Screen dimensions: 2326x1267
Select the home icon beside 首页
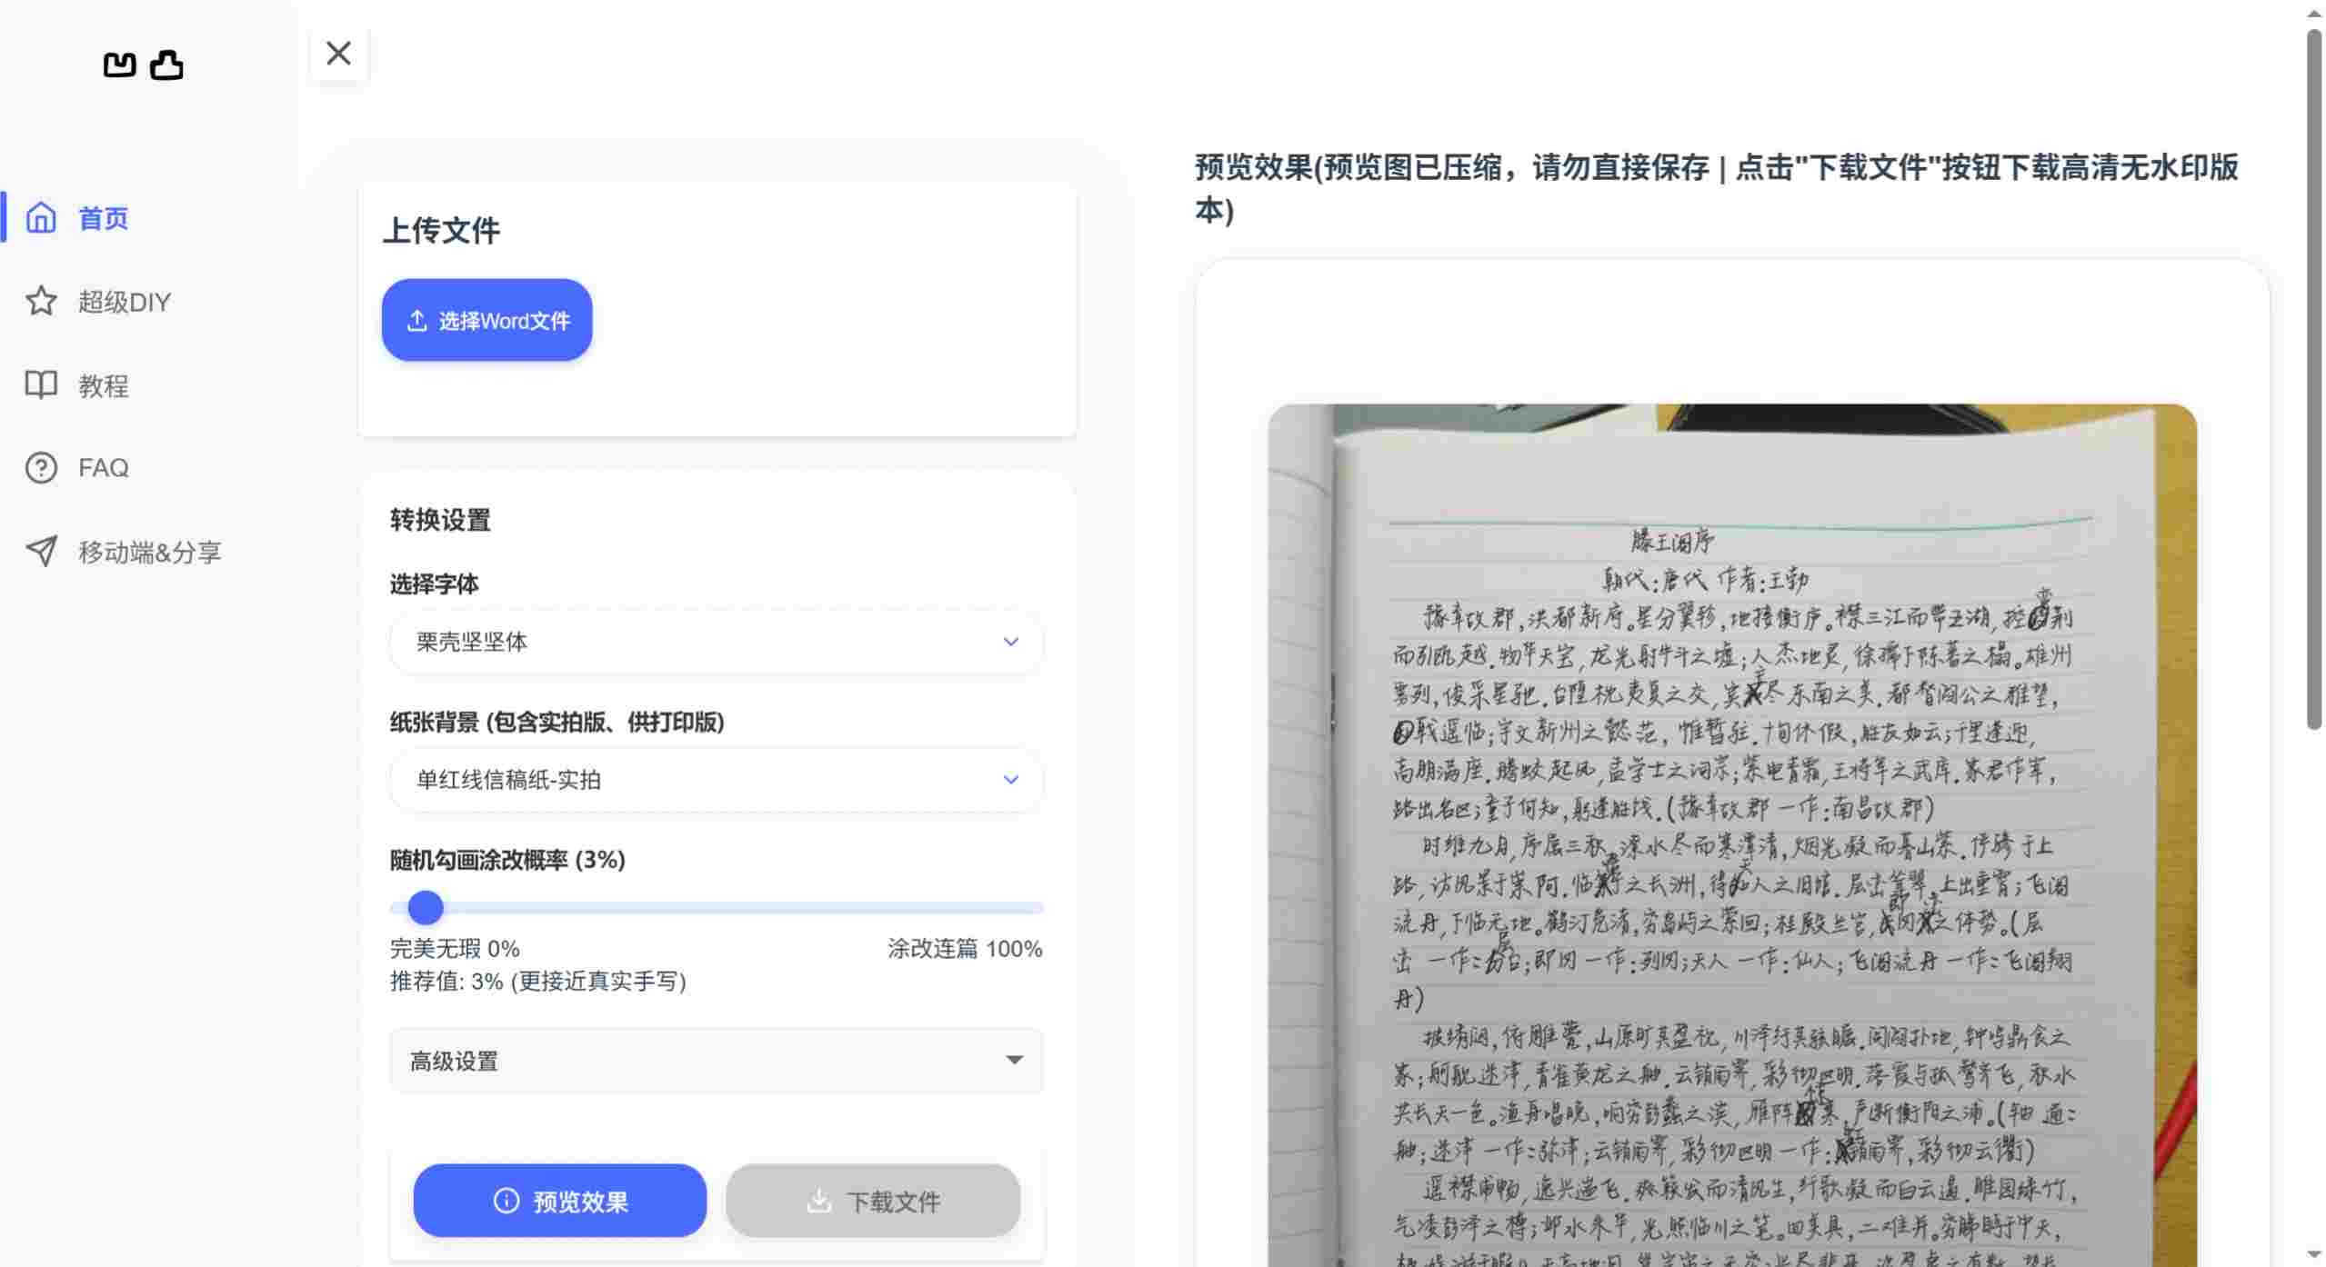(42, 218)
